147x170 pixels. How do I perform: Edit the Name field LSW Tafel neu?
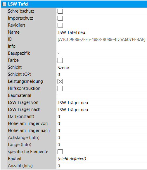tap(102, 32)
